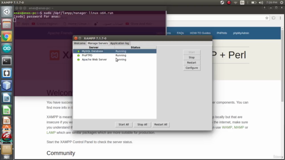Open the sound volume indicator
The image size is (285, 160).
[261, 3]
